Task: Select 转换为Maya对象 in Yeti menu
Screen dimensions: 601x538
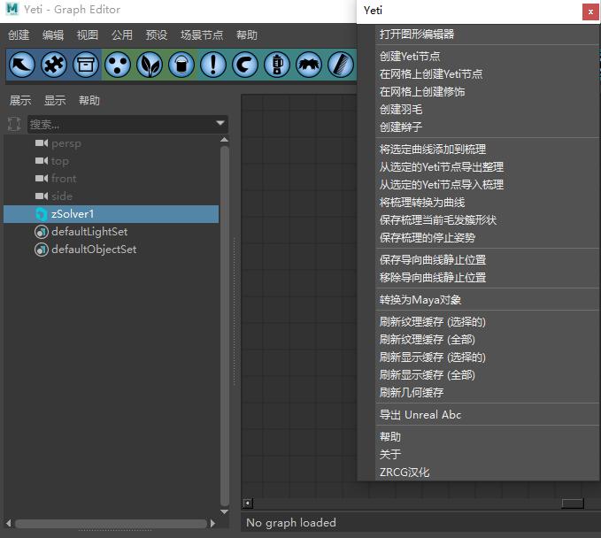Action: tap(420, 300)
